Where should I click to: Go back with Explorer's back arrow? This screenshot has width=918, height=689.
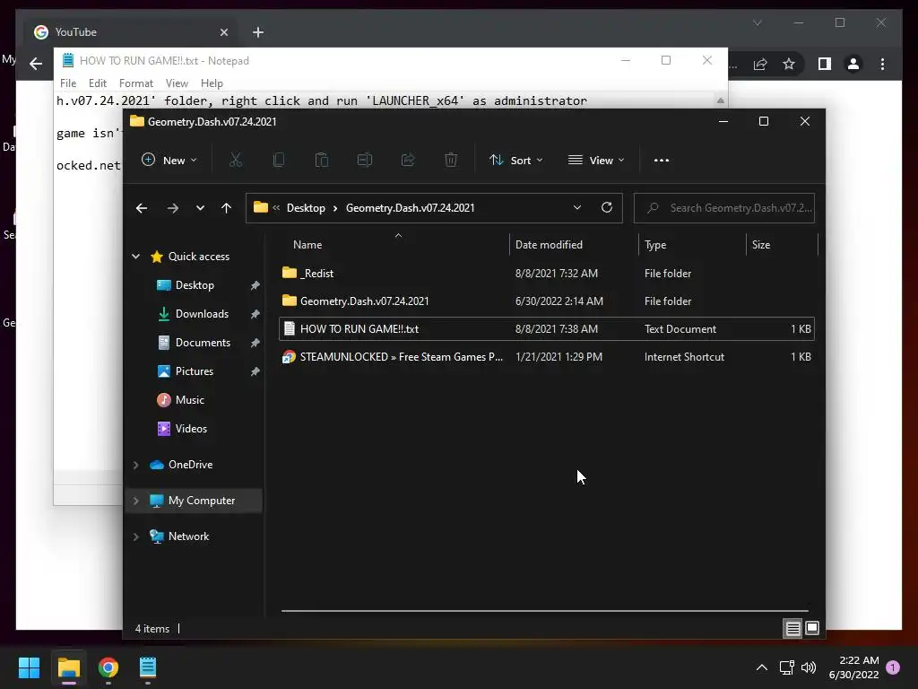[x=142, y=208]
